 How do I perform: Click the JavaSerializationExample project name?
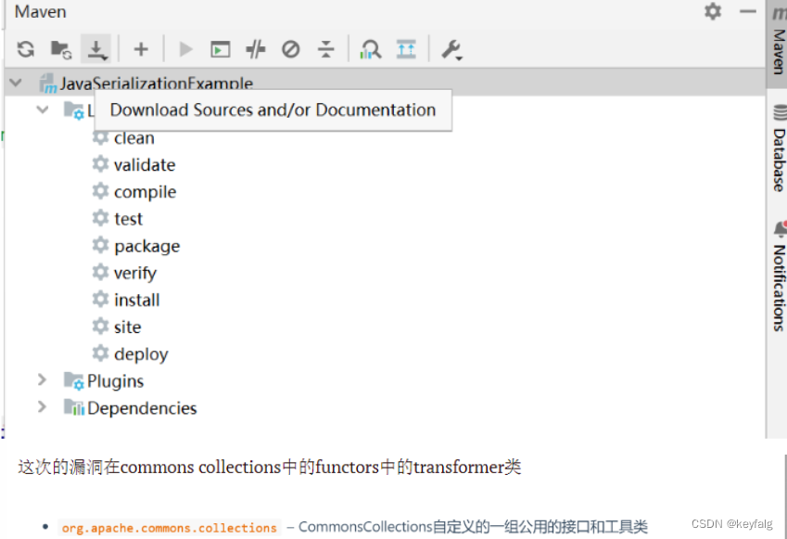click(156, 83)
